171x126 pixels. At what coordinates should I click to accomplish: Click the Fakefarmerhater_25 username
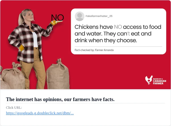pos(99,16)
